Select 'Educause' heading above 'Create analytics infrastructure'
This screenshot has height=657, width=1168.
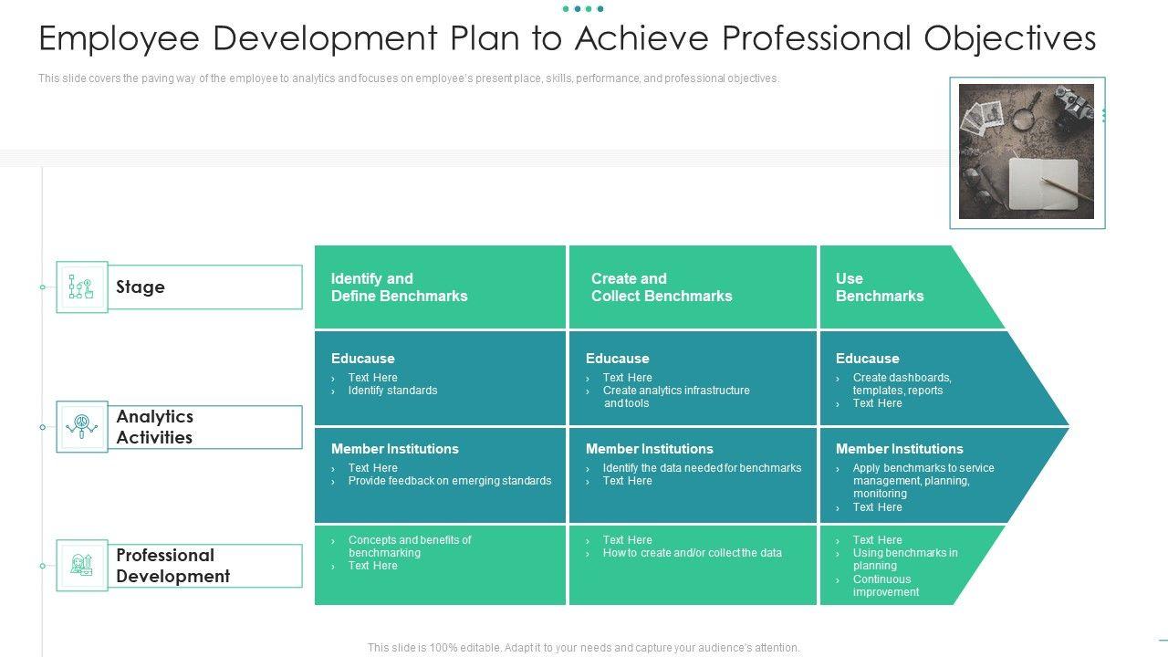tap(618, 359)
